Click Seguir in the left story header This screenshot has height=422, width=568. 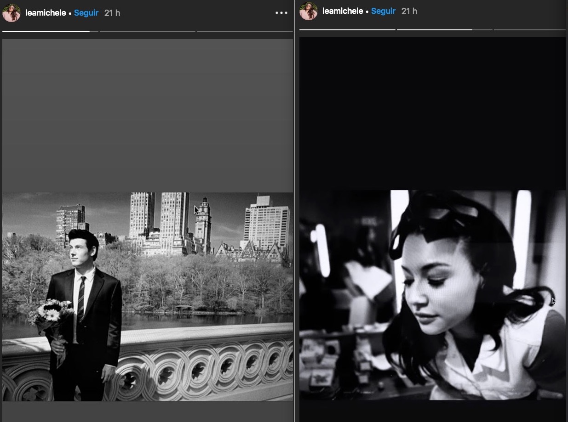86,13
